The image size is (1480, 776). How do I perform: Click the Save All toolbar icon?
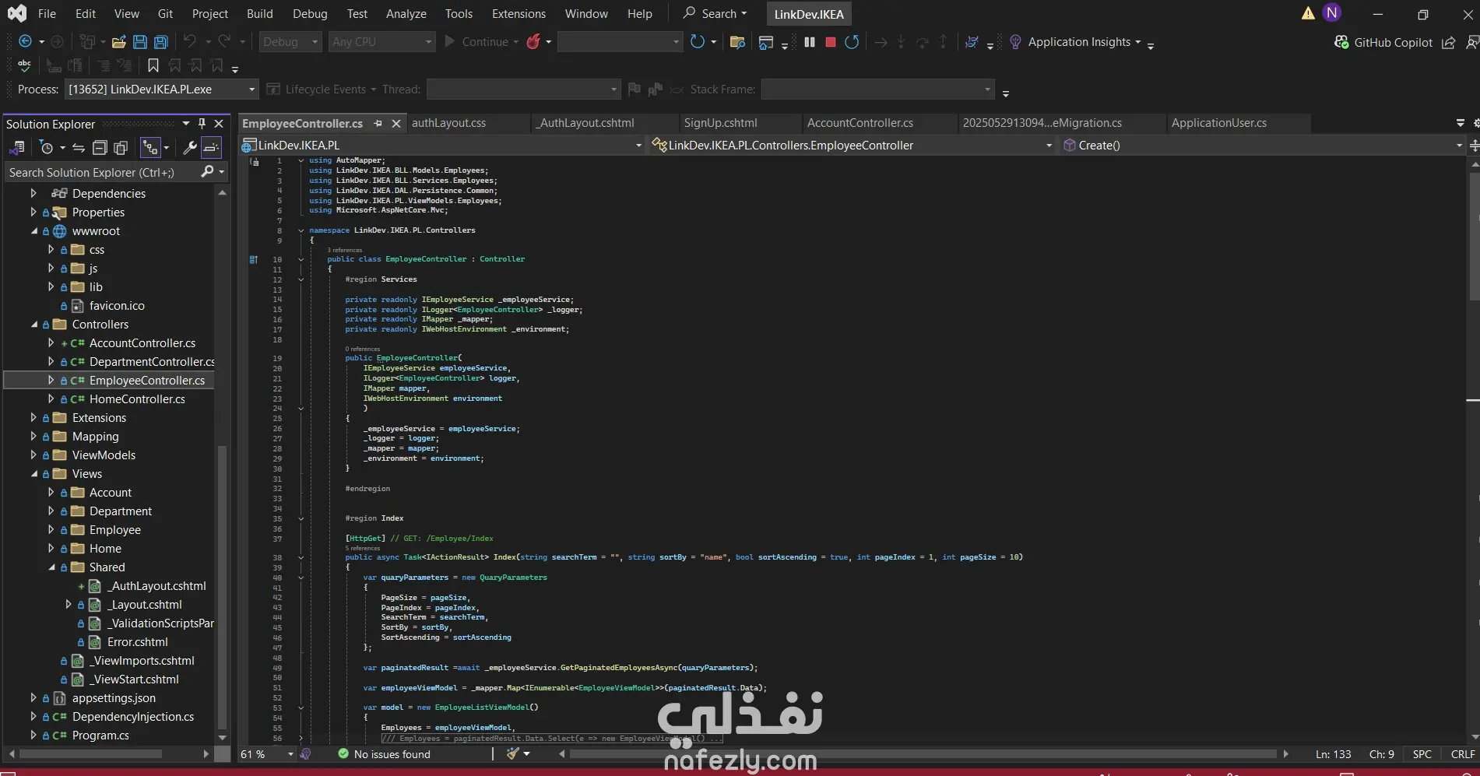point(161,42)
